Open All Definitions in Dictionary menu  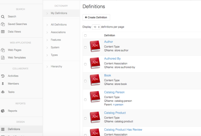pos(59,25)
